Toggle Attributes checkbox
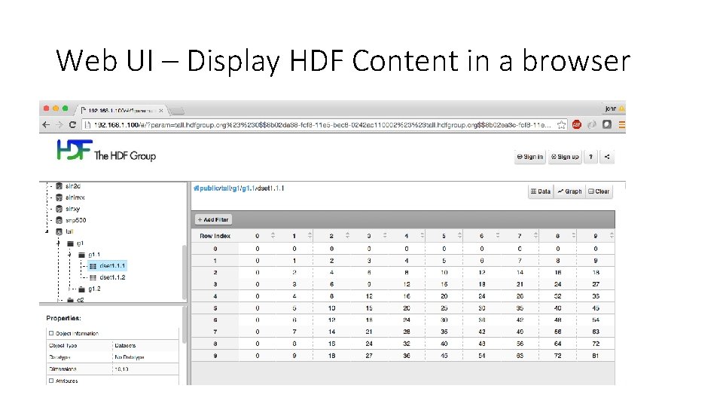The width and height of the screenshot is (723, 407). (x=51, y=381)
